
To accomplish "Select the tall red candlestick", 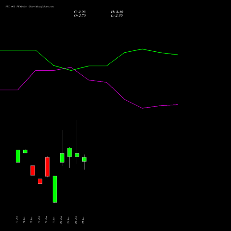I will 48,167.
